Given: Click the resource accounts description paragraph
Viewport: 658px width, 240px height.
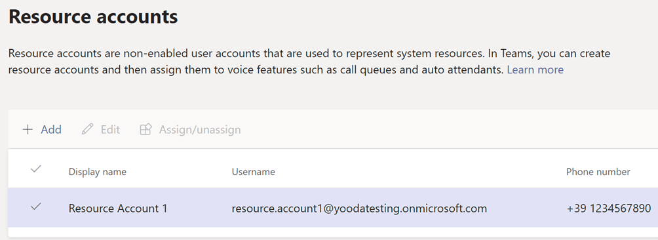Looking at the screenshot, I should click(309, 62).
